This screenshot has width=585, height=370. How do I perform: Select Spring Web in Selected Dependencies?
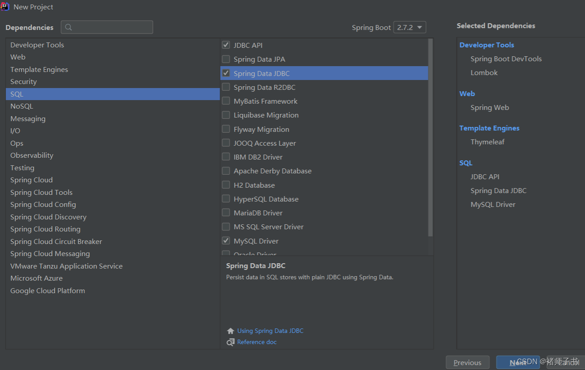(x=490, y=107)
